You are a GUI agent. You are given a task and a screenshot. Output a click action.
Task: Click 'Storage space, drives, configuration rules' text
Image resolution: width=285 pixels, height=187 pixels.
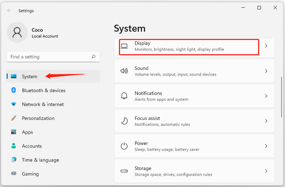173,175
